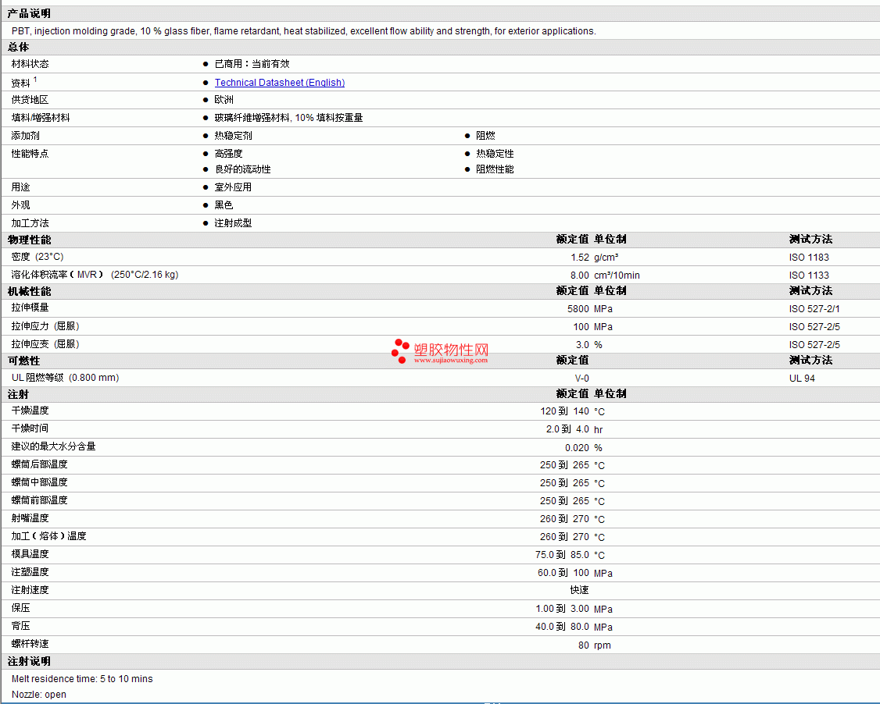This screenshot has height=704, width=880.
Task: Select the 射嘴温度 row label
Action: point(30,518)
